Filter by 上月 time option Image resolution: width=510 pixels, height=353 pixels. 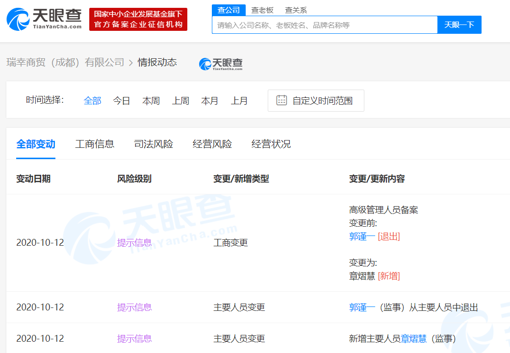point(239,100)
